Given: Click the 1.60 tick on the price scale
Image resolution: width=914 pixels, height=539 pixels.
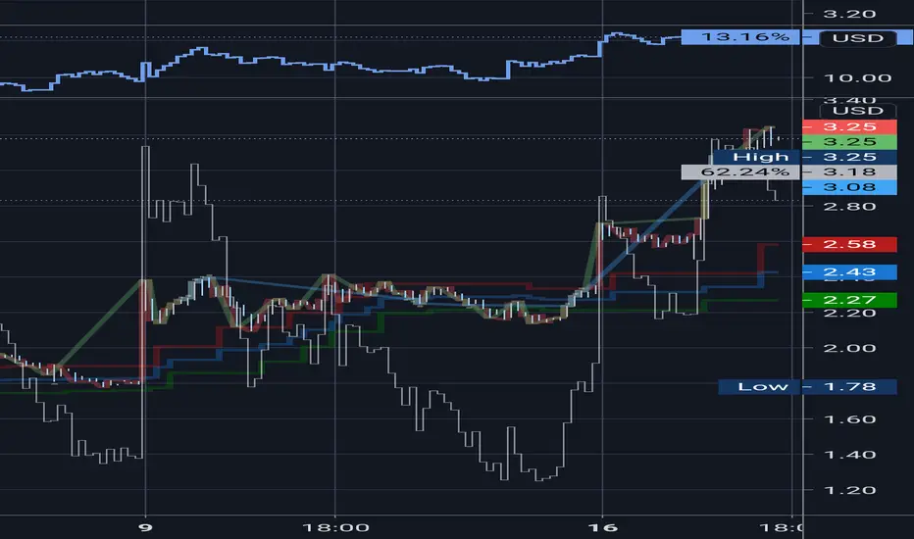Looking at the screenshot, I should (849, 419).
